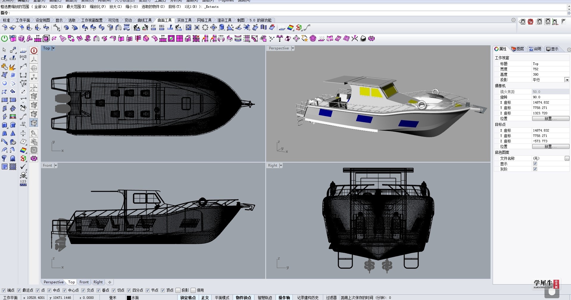Open the Perspective viewport title dropdown
This screenshot has width=571, height=300.
tap(293, 48)
